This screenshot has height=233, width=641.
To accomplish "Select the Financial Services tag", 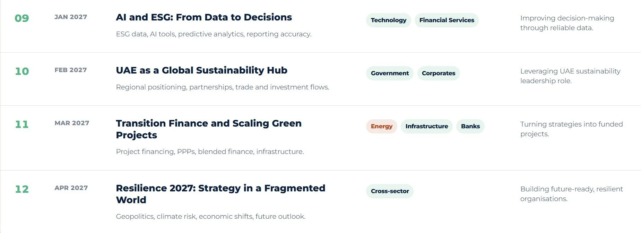I will (447, 20).
